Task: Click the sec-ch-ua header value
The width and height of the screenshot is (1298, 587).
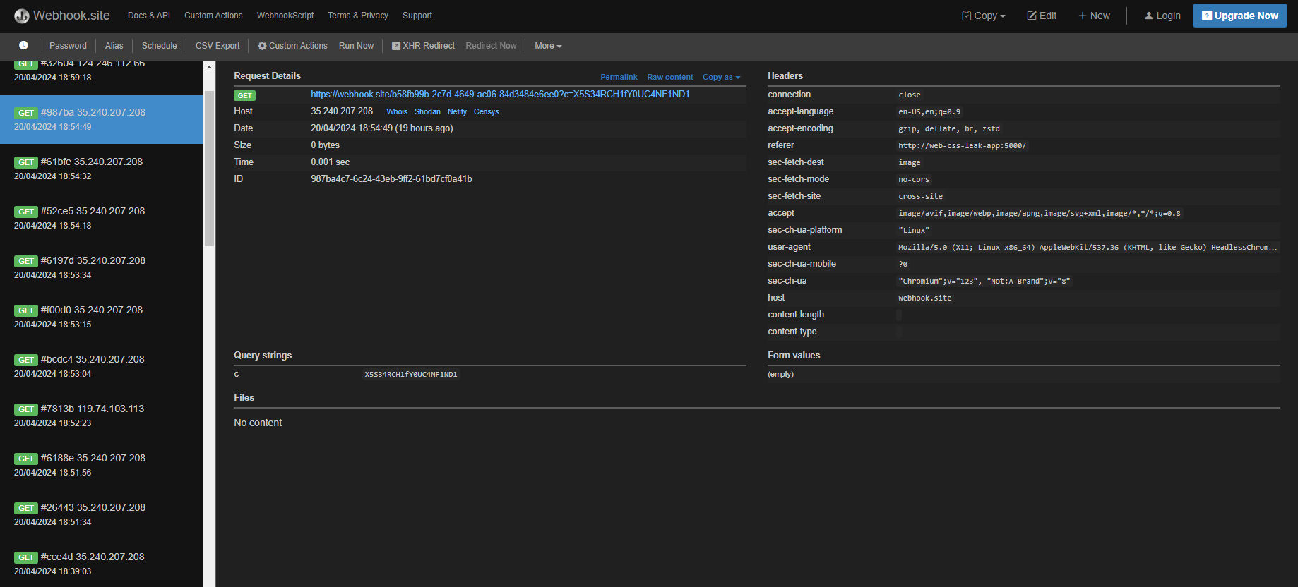Action: [x=984, y=281]
